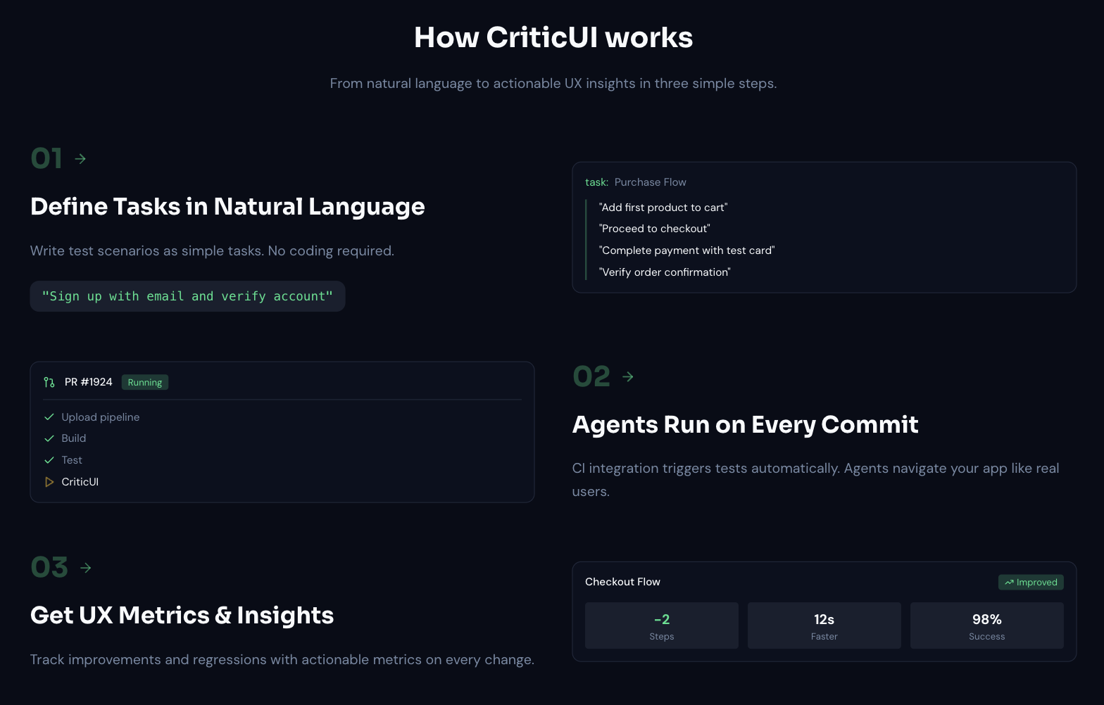The height and width of the screenshot is (705, 1104).
Task: Click "Define Tasks in Natural Language" heading
Action: [x=227, y=207]
